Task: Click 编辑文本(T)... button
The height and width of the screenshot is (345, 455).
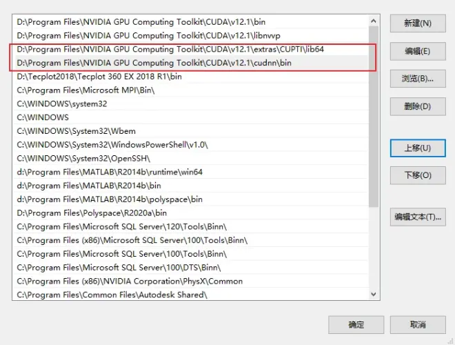Action: (x=418, y=217)
